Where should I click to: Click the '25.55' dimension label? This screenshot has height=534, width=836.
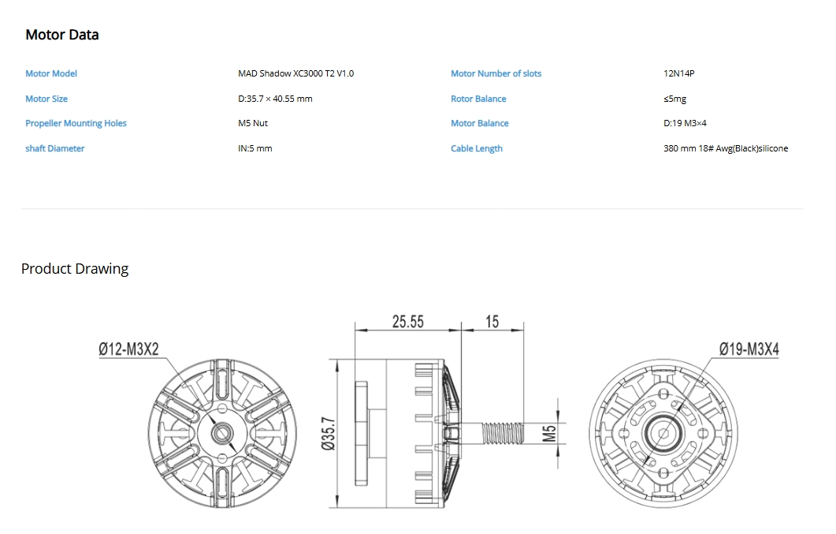coord(408,322)
